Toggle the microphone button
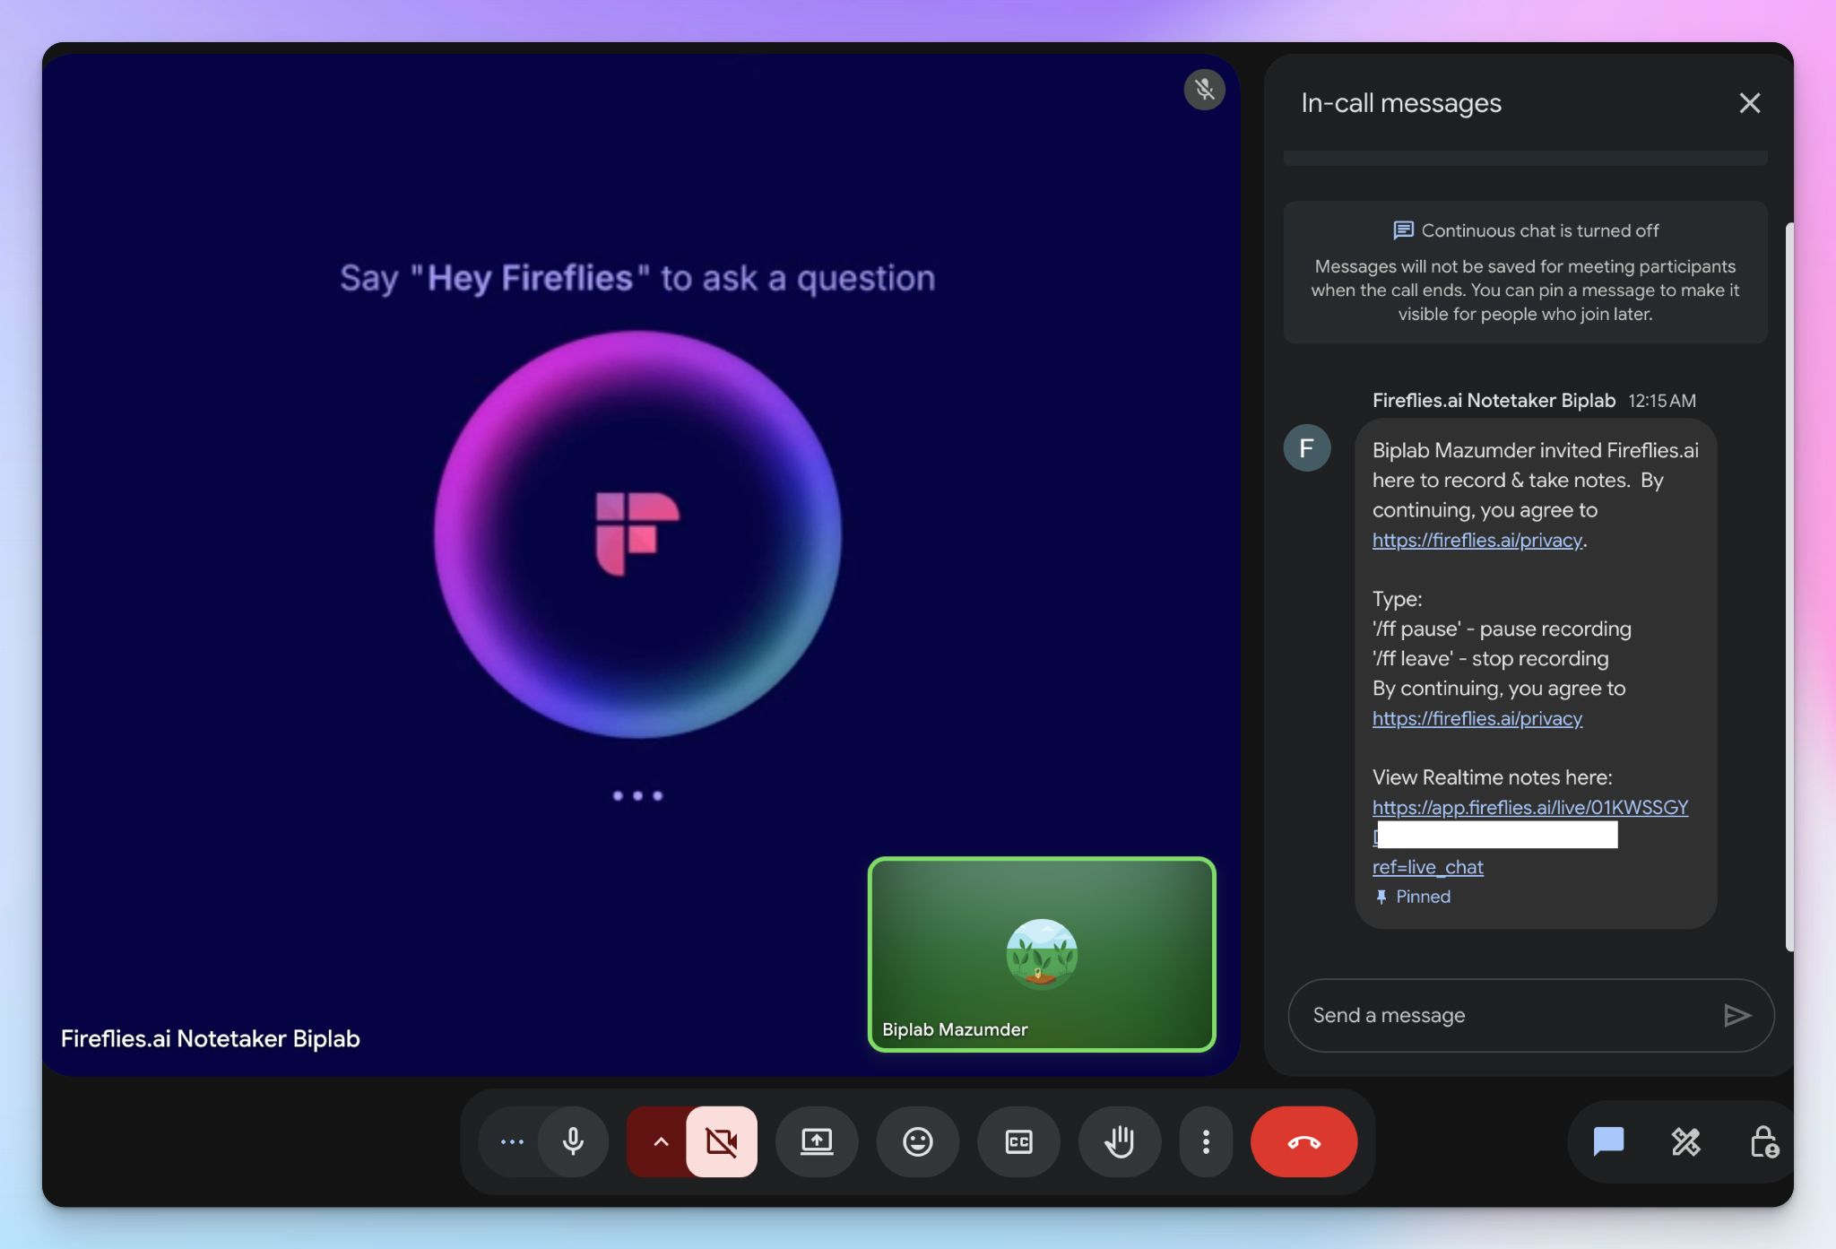 pos(573,1141)
